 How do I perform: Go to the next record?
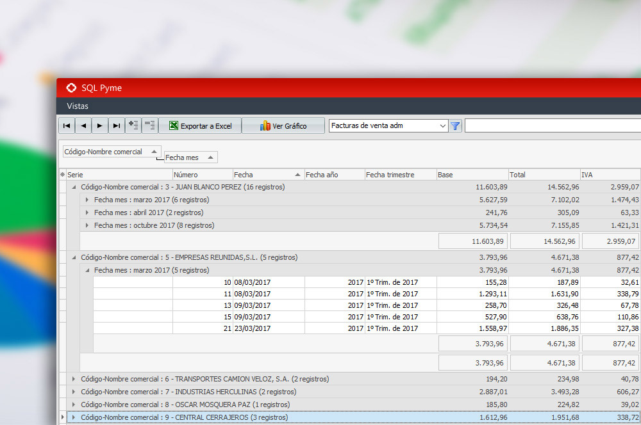(x=100, y=125)
